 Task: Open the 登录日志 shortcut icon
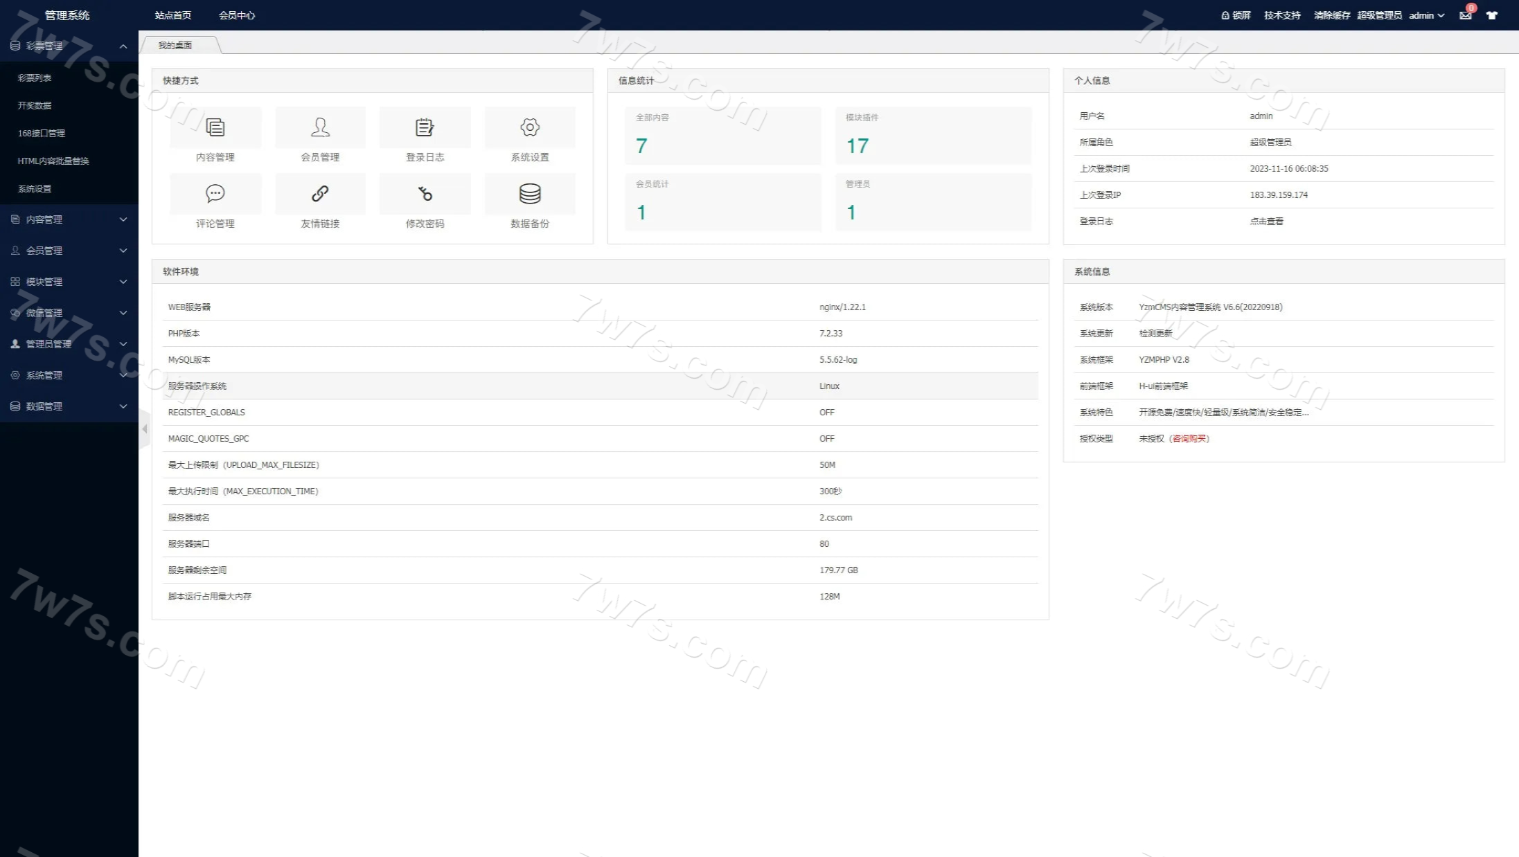point(425,128)
